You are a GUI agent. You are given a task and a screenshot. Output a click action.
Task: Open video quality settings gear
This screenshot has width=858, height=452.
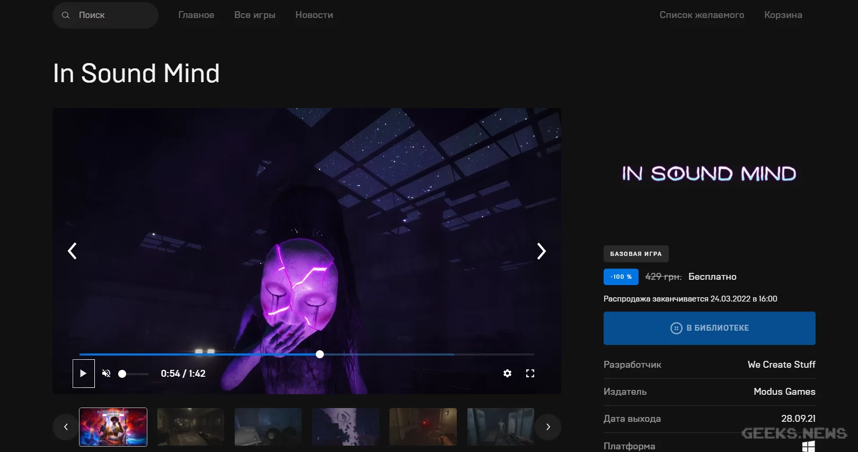[507, 374]
